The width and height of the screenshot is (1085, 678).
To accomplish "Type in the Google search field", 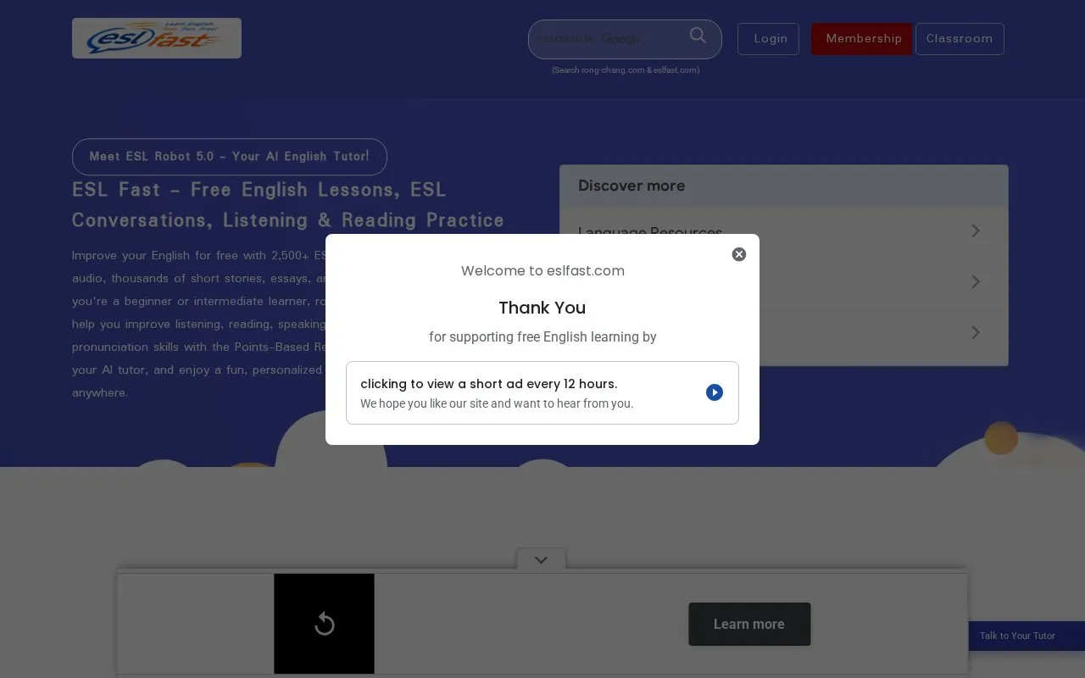I will tap(609, 39).
